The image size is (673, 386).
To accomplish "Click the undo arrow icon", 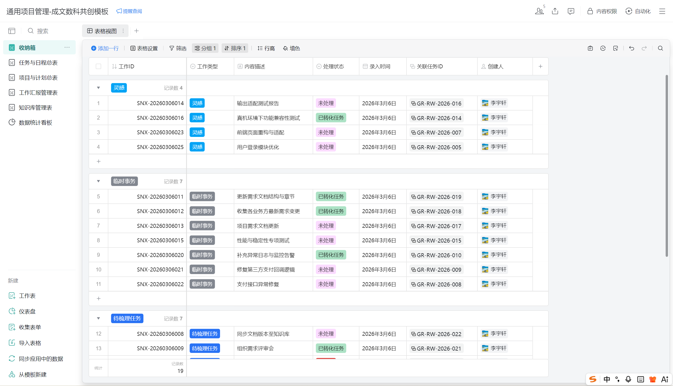I will (631, 48).
